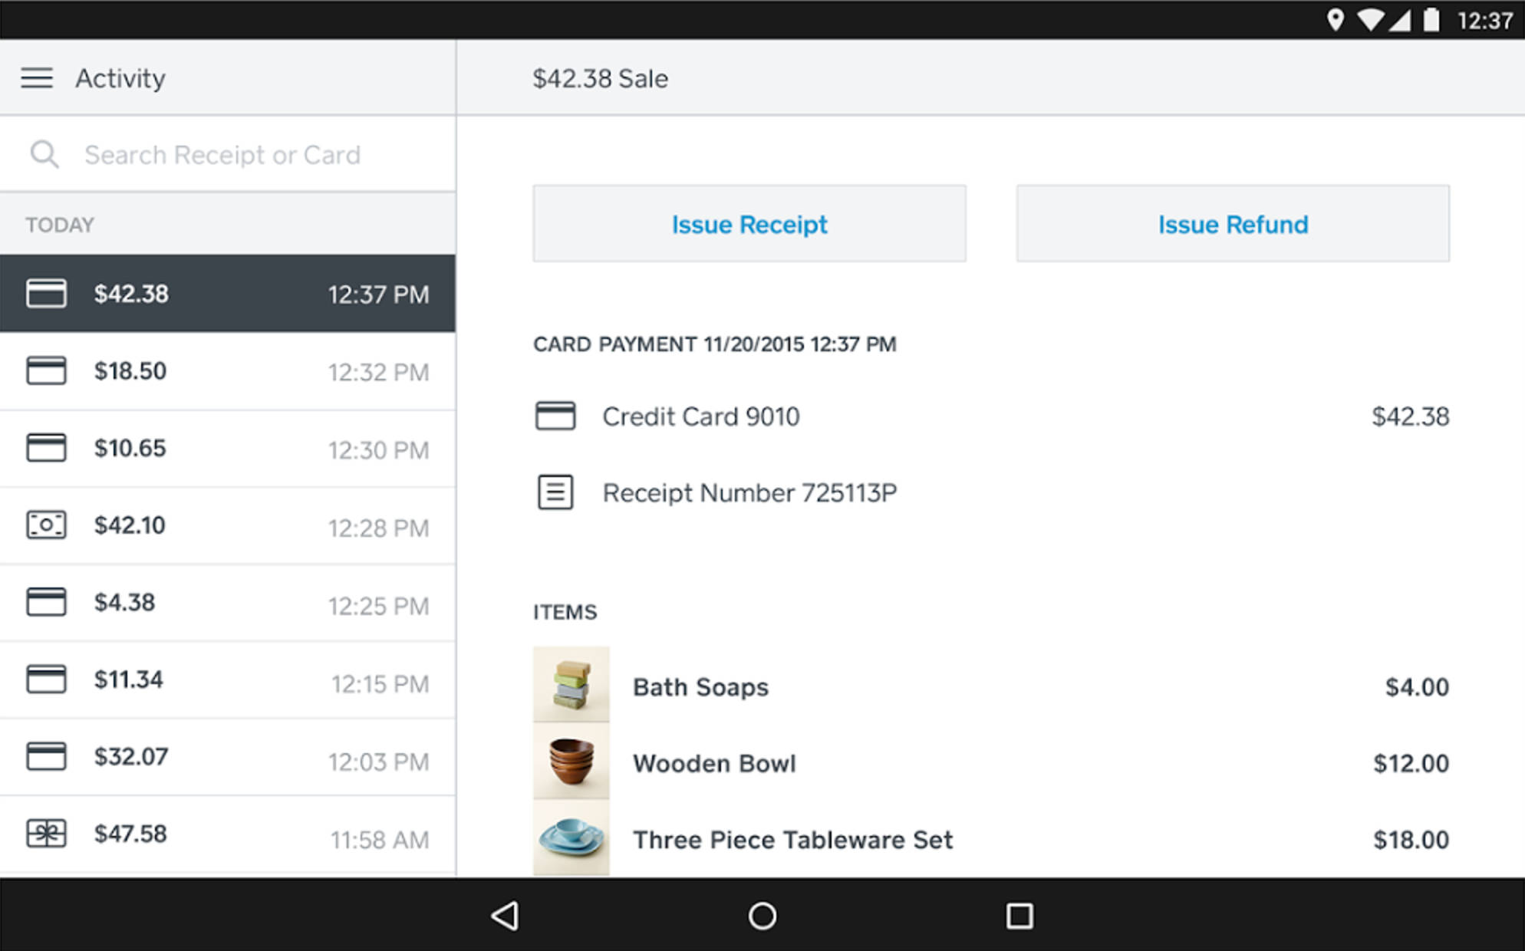Screen dimensions: 1525x951
Task: Select the $10.65 transaction from the list
Action: [x=228, y=448]
